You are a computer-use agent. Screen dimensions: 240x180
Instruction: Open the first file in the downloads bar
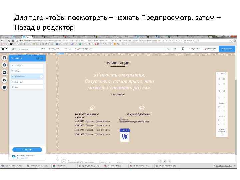pyautogui.click(x=13, y=166)
